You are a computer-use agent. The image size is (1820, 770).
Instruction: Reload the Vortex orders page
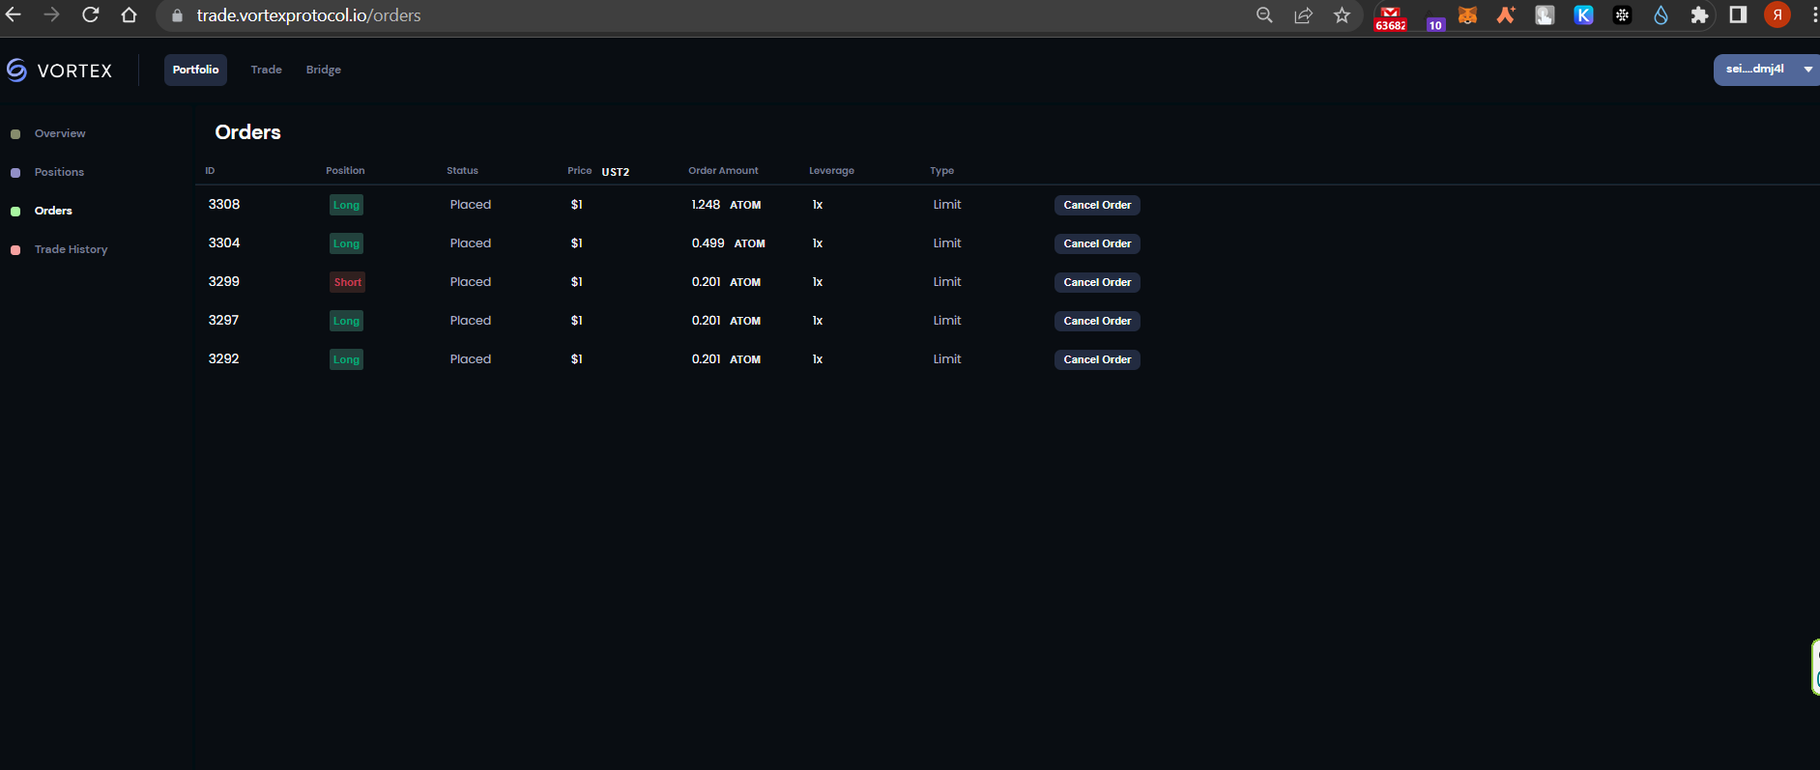click(x=91, y=14)
